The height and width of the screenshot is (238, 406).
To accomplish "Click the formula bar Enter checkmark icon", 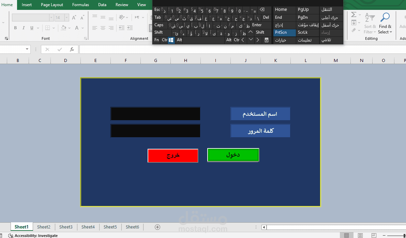I will pyautogui.click(x=60, y=49).
